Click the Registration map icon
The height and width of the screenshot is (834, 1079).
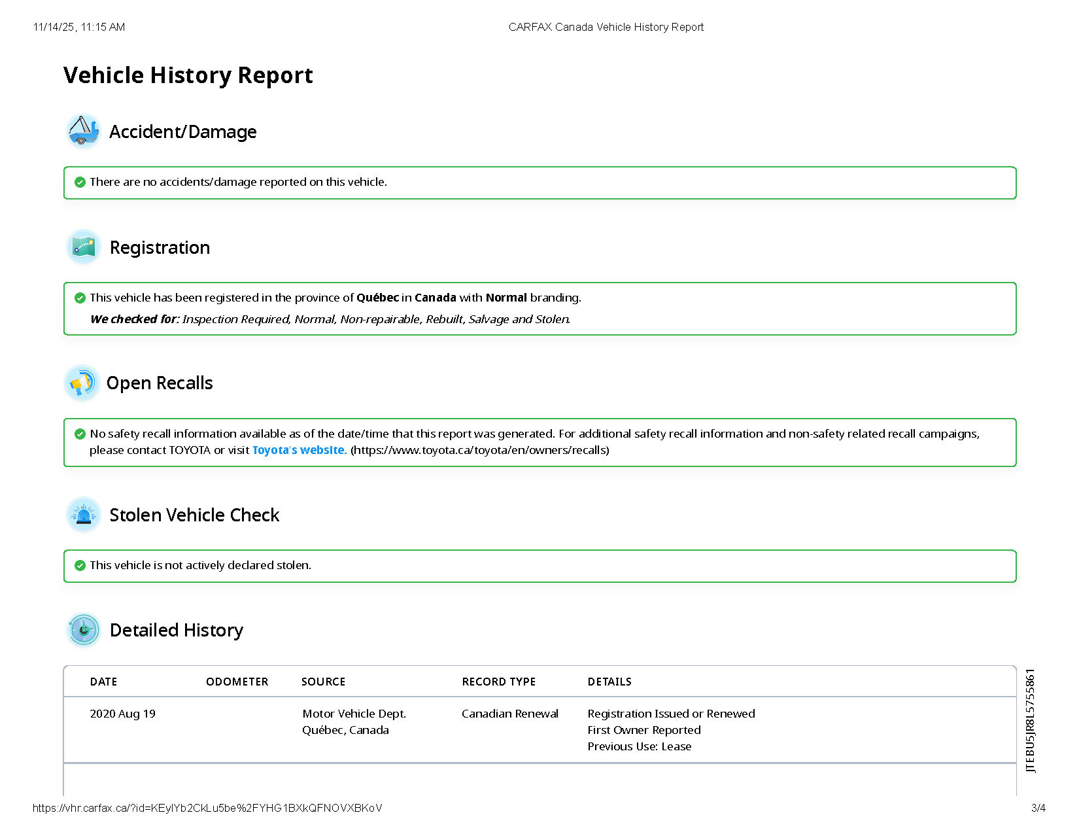coord(83,247)
